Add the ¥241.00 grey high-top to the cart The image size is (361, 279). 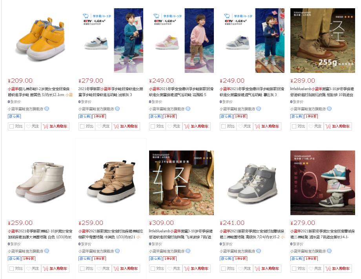pyautogui.click(x=267, y=268)
